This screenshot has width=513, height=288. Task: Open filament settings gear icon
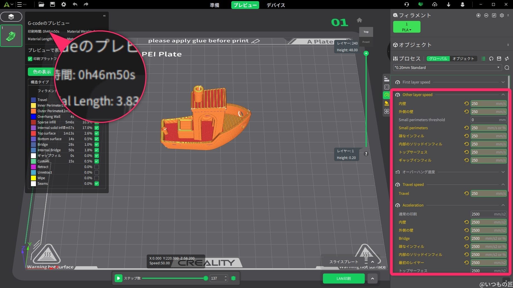502,15
